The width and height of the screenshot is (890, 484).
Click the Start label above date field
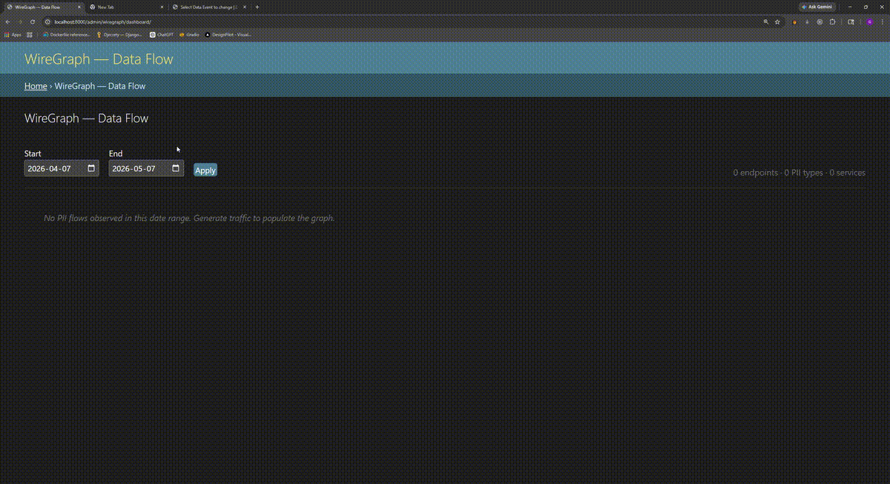(33, 153)
